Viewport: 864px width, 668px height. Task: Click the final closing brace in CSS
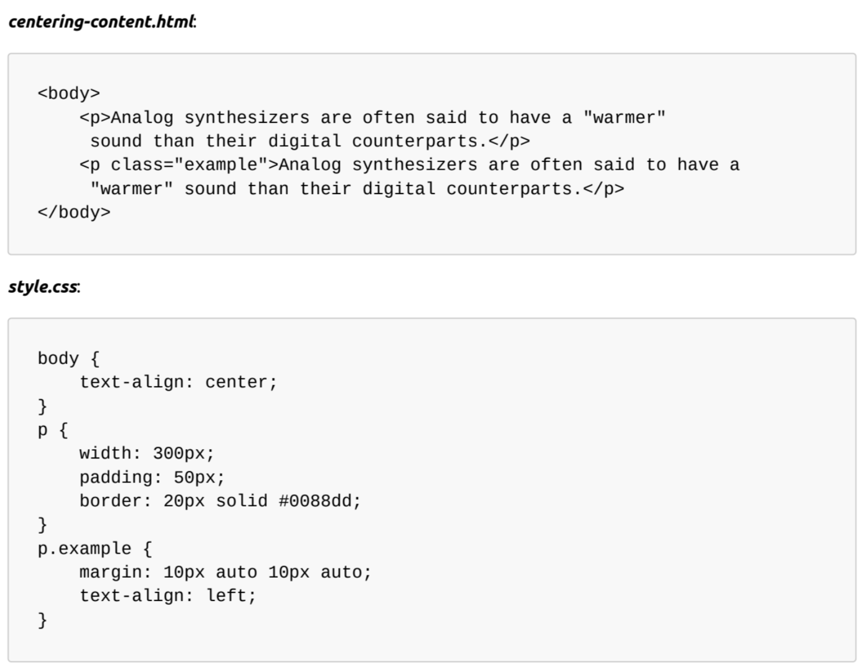pos(42,620)
